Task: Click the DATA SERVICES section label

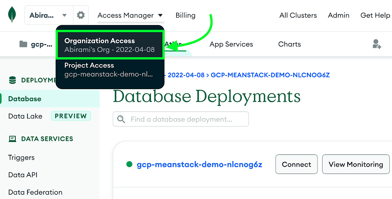Action: click(47, 139)
